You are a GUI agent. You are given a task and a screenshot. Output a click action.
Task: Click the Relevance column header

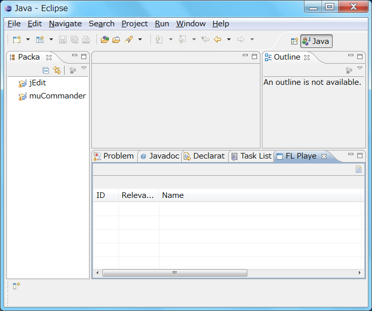click(x=138, y=195)
